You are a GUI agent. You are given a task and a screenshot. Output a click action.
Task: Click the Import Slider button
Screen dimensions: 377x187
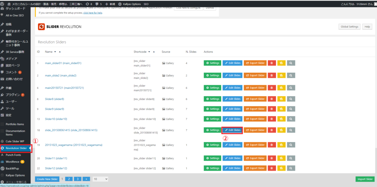click(x=365, y=179)
